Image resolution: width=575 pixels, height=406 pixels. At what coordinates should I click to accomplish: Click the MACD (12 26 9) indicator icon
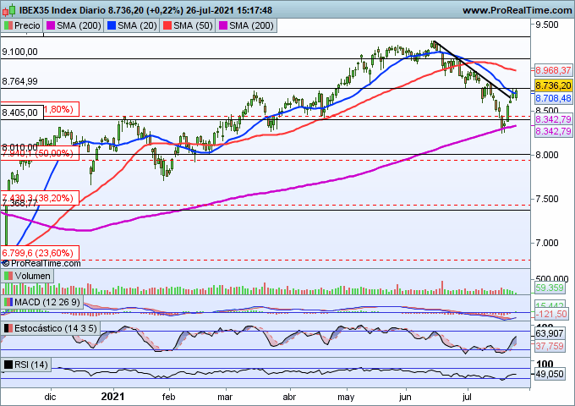click(8, 302)
